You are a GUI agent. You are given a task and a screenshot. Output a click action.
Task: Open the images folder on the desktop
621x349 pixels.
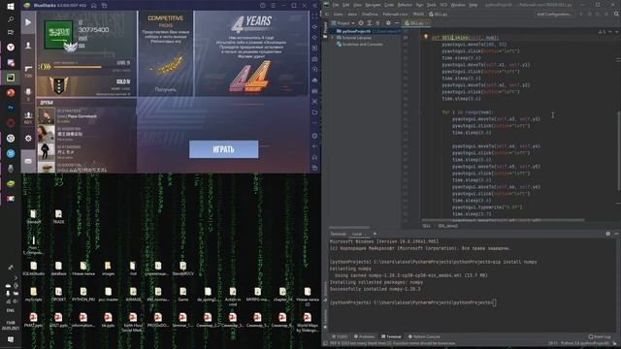point(108,269)
